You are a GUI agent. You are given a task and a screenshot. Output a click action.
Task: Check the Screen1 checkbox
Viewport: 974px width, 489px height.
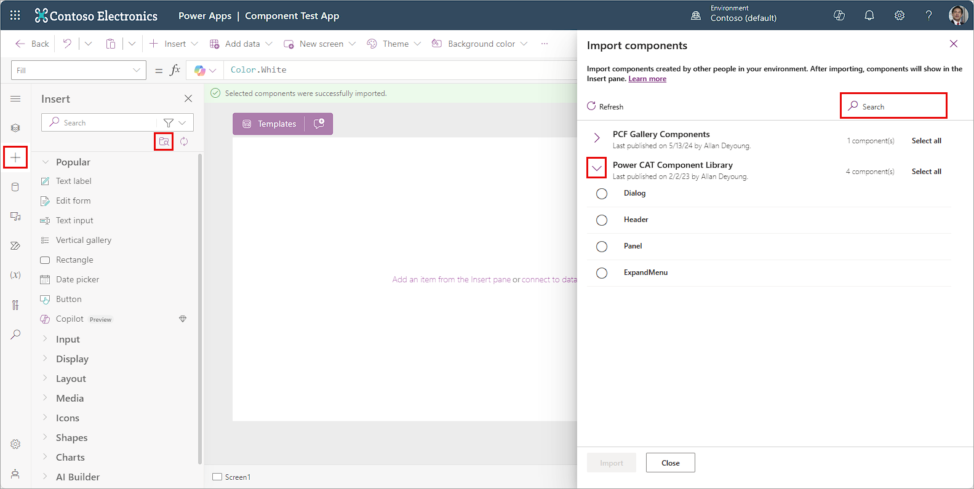click(x=217, y=477)
